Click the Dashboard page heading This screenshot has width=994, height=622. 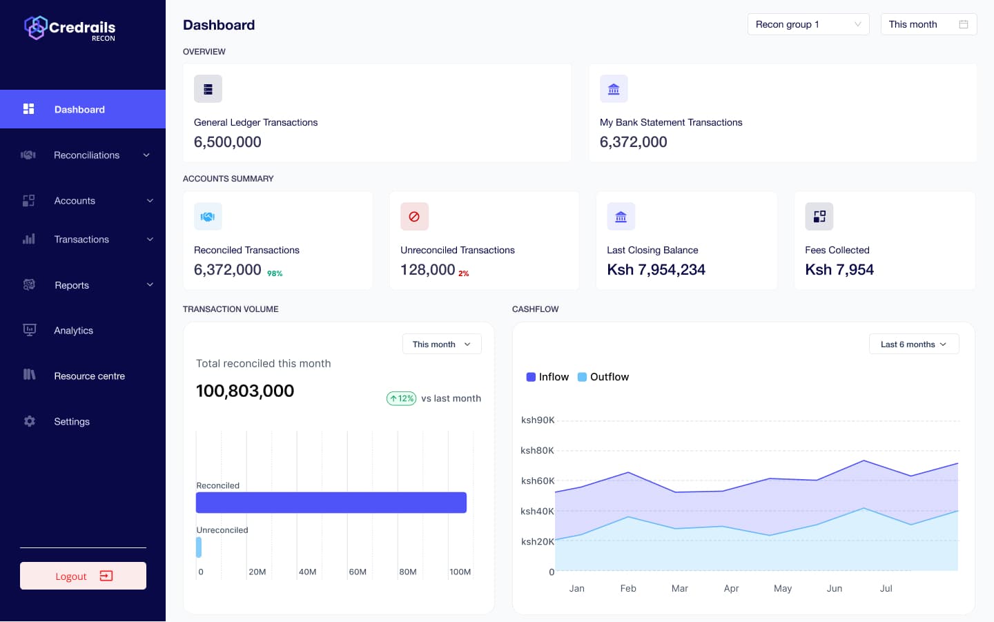click(x=219, y=25)
